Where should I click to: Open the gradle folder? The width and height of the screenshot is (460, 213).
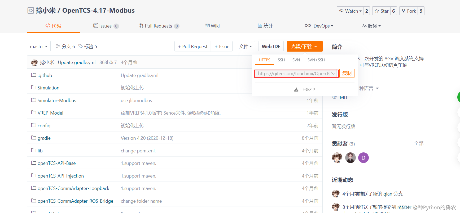44,138
